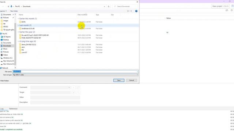
Task: Cancel the Save As dialog
Action: (x=132, y=80)
